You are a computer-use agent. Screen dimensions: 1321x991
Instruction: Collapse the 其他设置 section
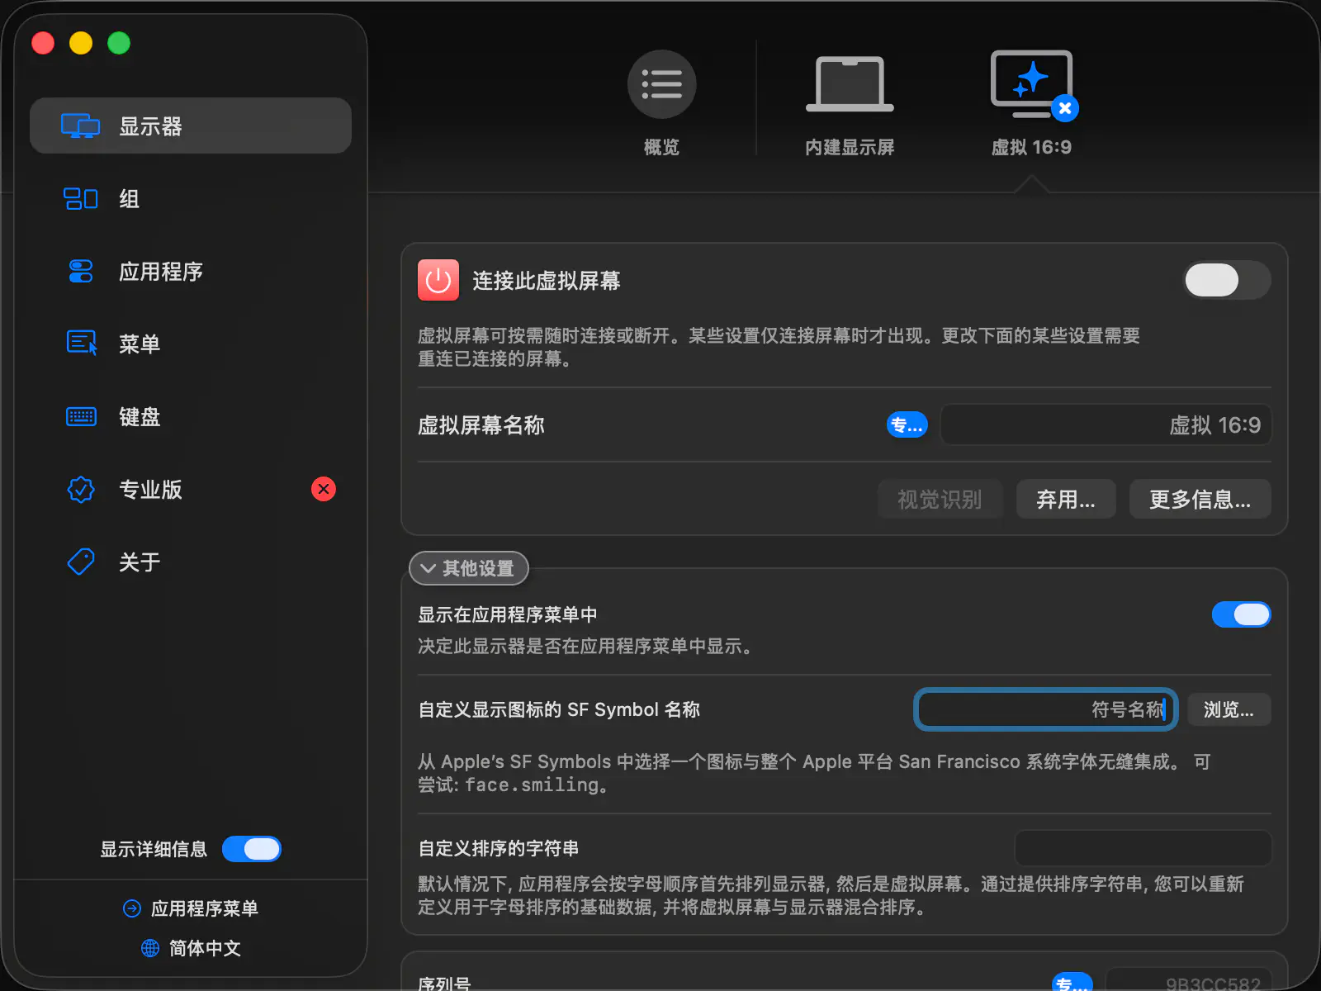point(468,568)
